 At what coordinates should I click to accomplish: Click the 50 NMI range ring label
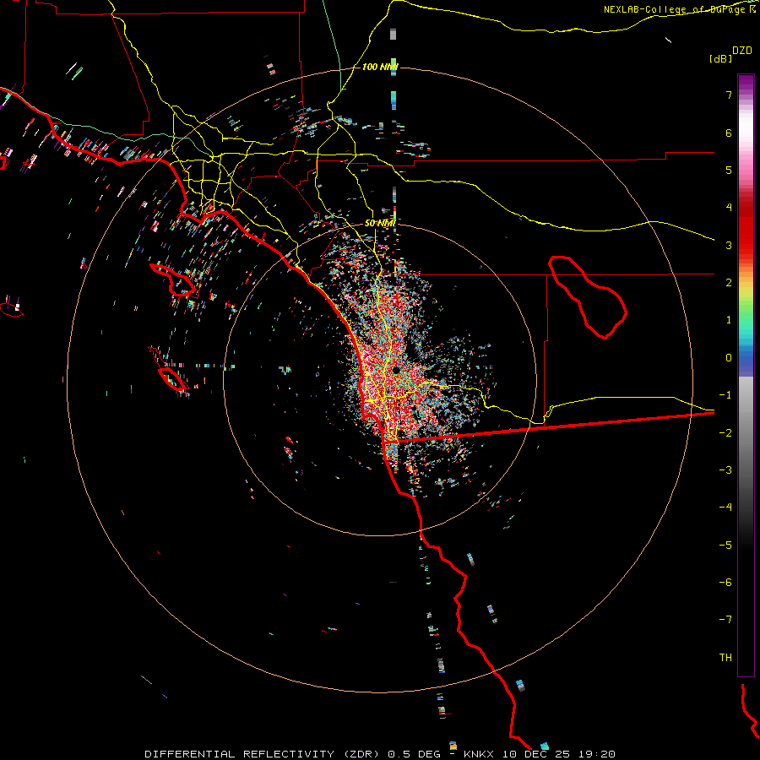tap(380, 224)
